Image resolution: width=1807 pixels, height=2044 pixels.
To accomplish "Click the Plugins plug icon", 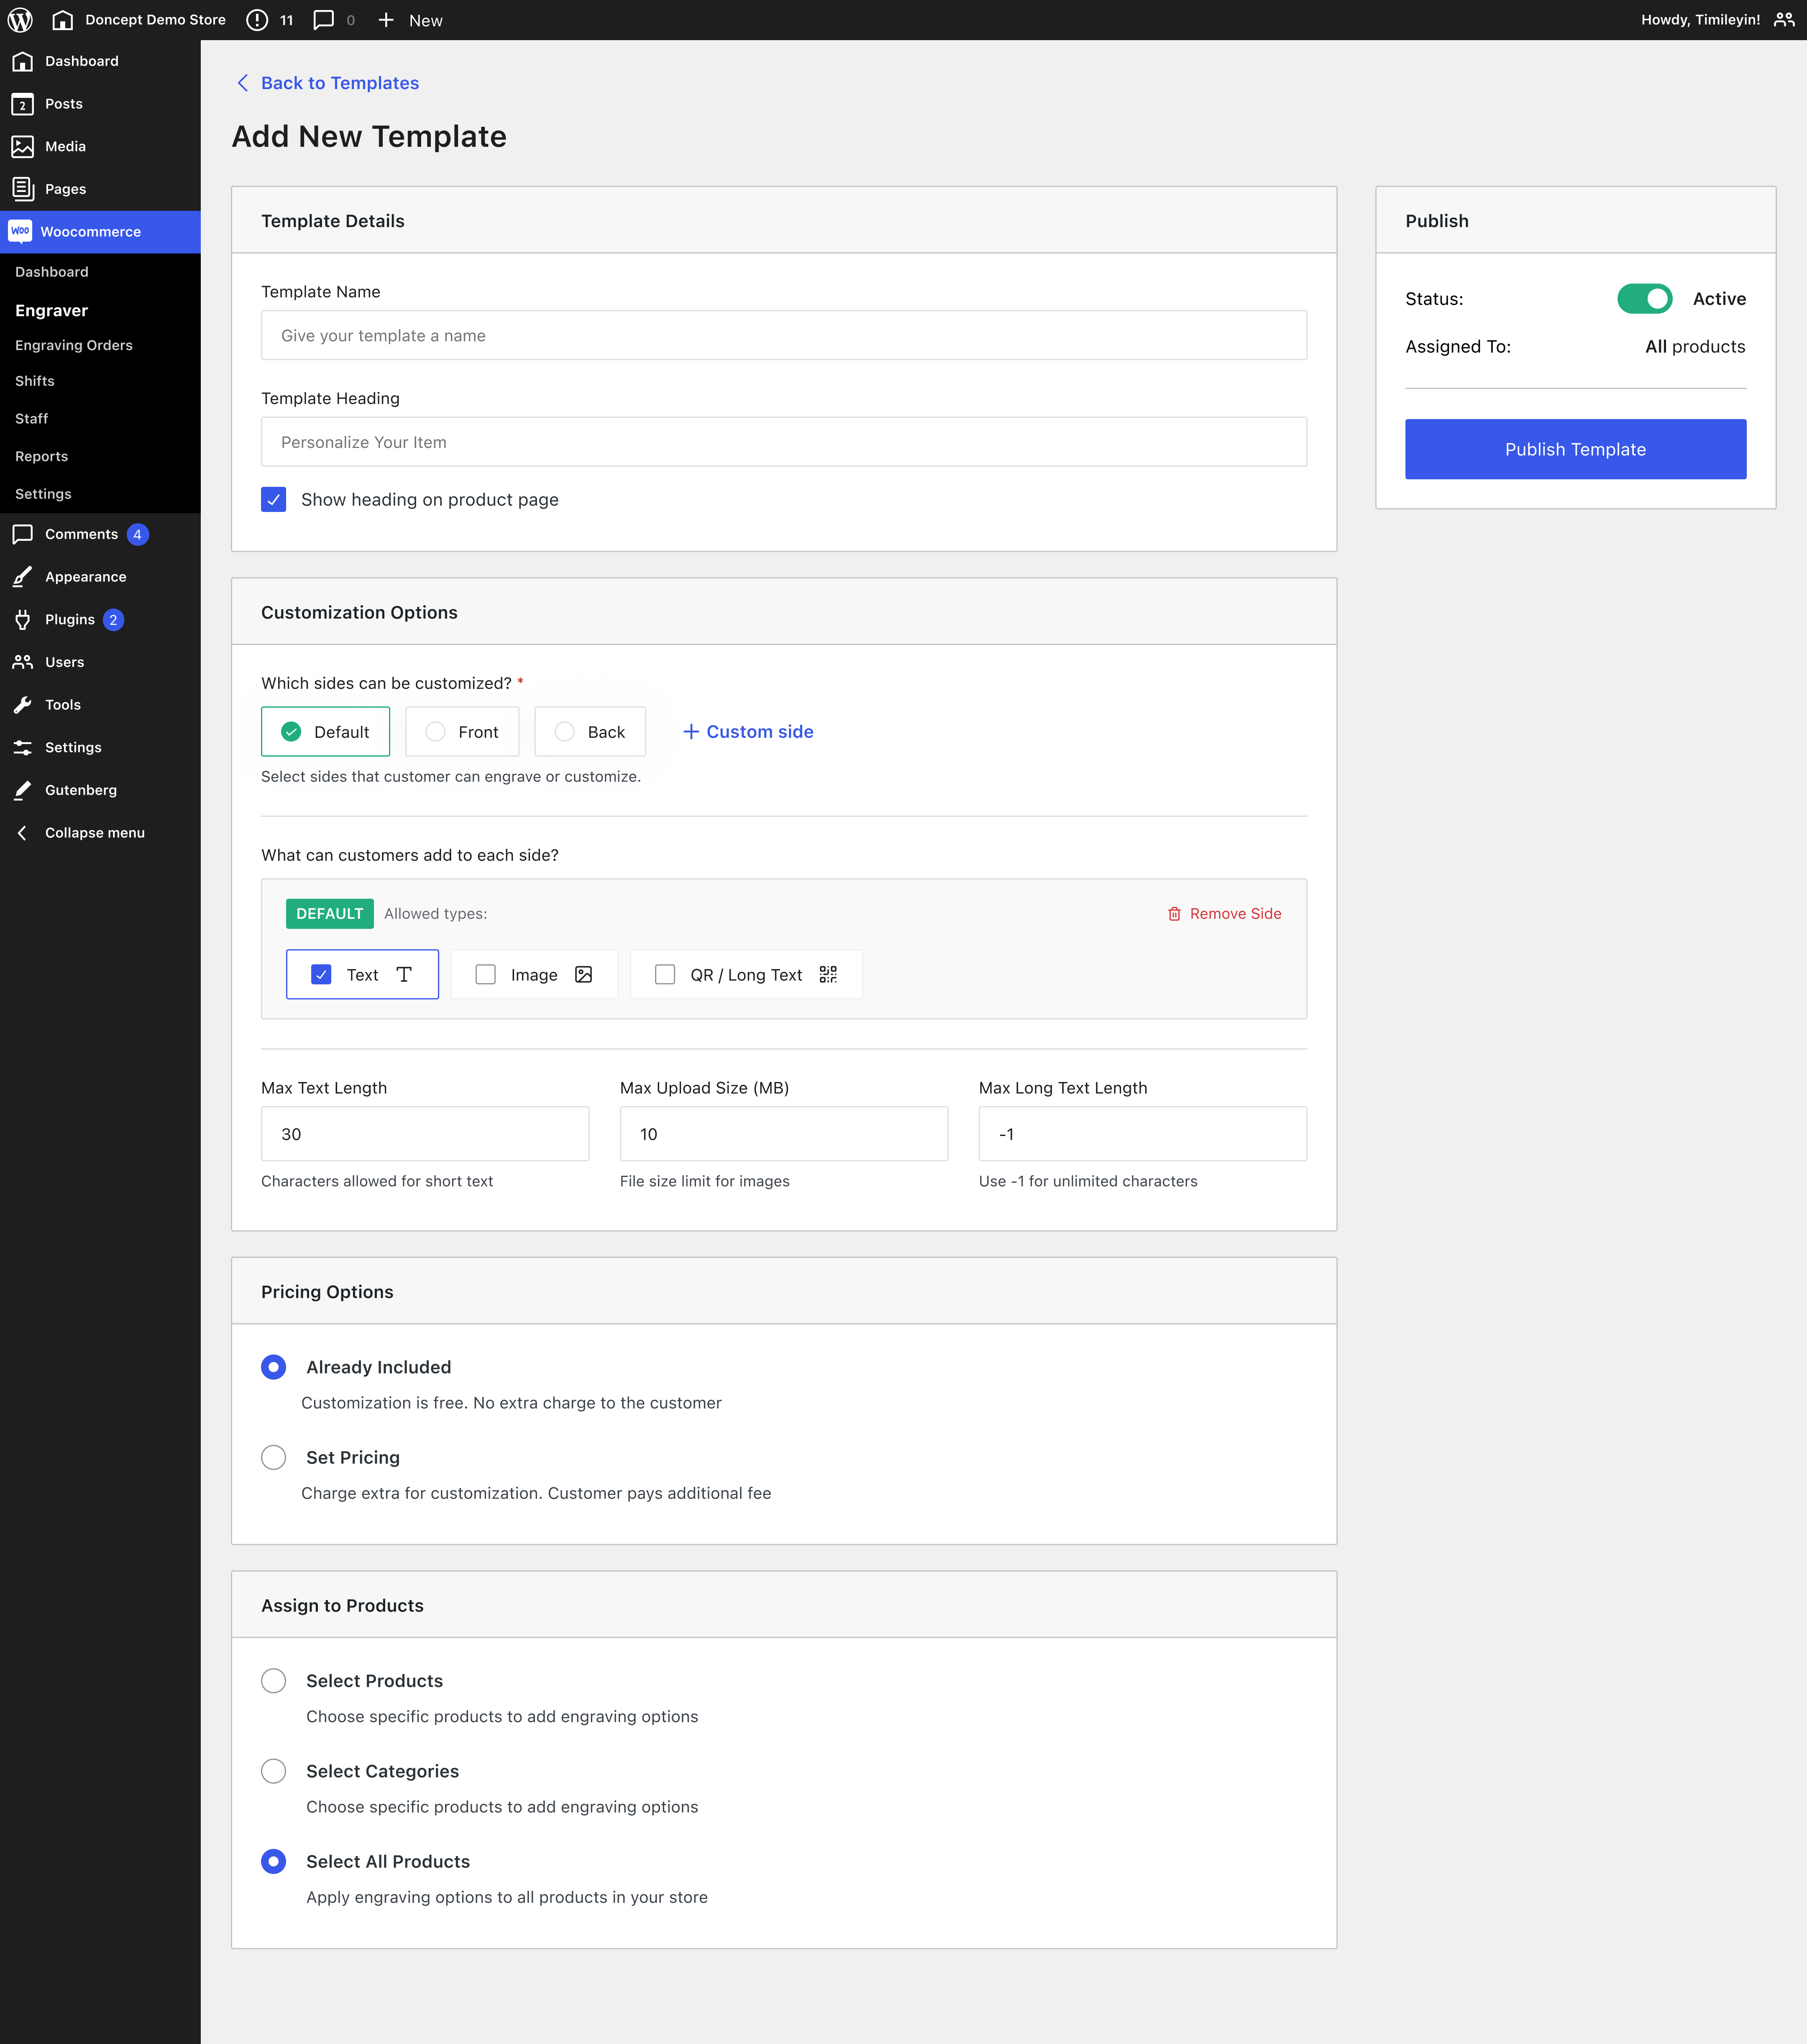I will tap(23, 620).
